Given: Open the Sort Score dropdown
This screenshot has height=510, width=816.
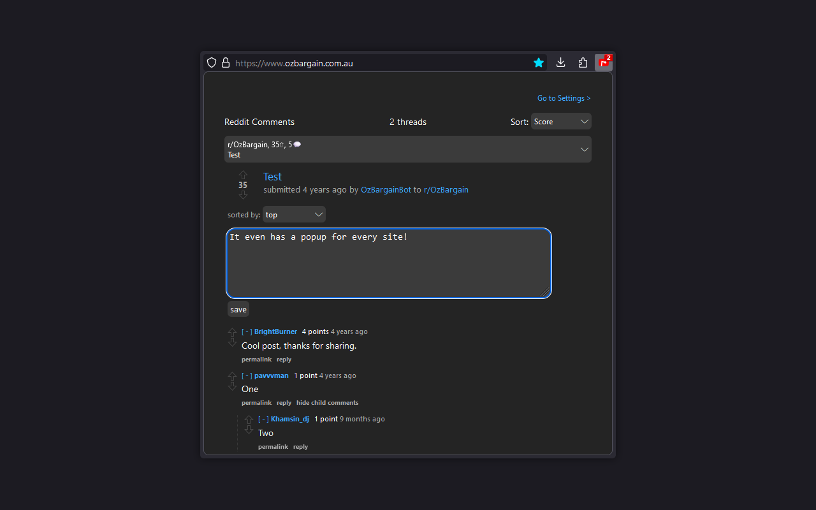Looking at the screenshot, I should (561, 121).
